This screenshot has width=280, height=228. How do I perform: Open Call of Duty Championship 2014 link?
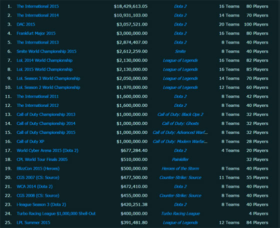pyautogui.click(x=46, y=123)
